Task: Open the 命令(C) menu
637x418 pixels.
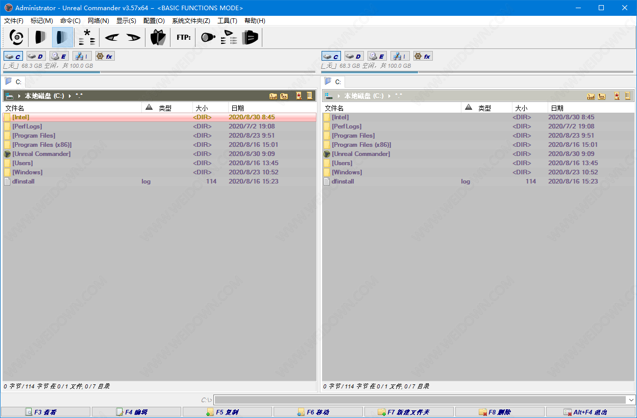Action: click(70, 21)
